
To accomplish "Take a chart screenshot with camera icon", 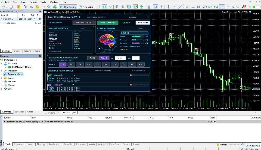I will [149, 7].
